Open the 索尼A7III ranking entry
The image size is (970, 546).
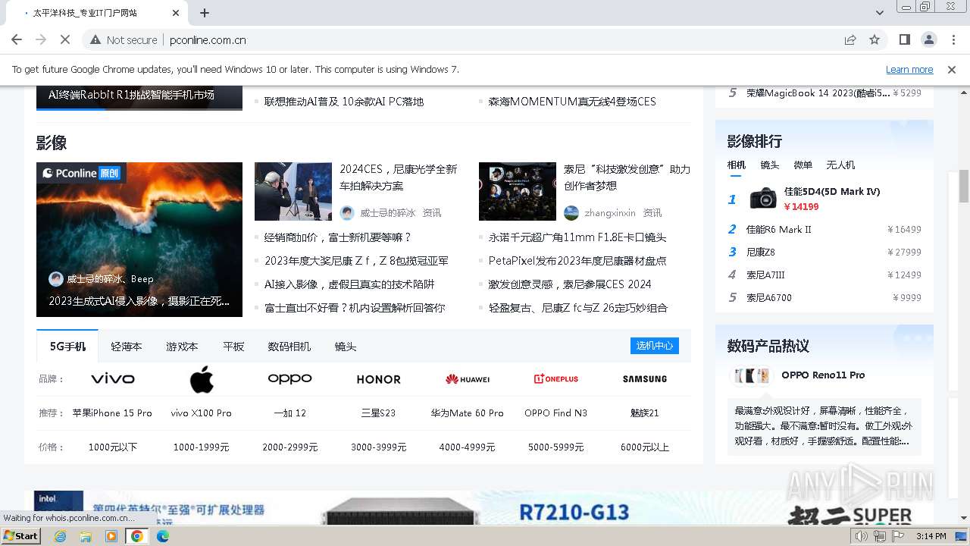[765, 275]
